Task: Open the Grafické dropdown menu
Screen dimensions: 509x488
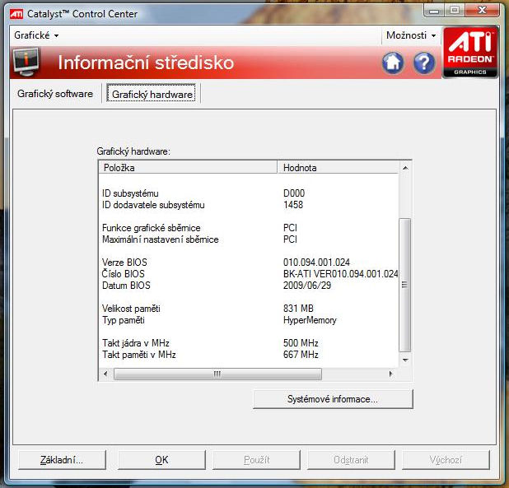Action: pos(36,35)
